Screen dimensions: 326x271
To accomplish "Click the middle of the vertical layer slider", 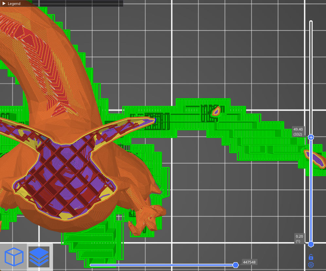I will pos(311,190).
